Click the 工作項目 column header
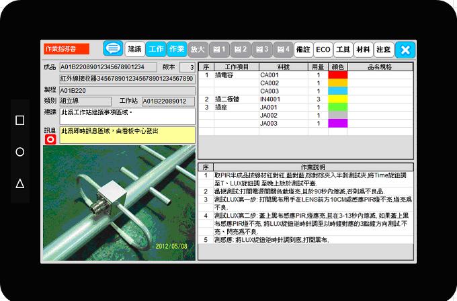The height and width of the screenshot is (301, 457). pos(237,67)
